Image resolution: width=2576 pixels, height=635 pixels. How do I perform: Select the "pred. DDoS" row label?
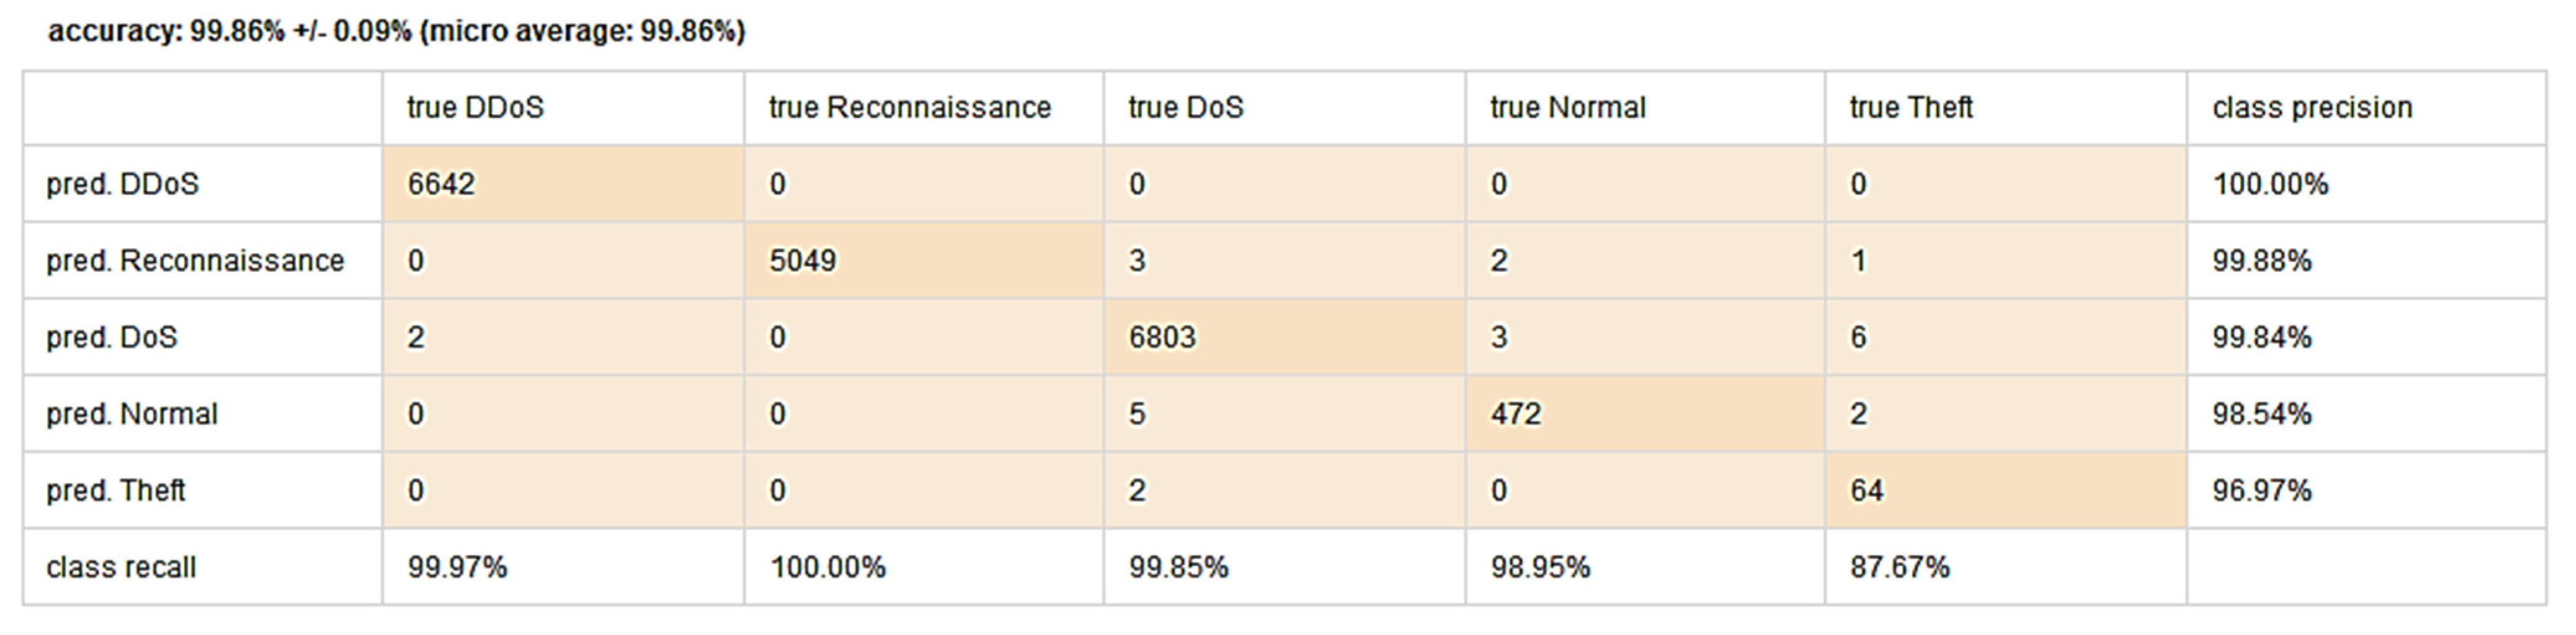point(122,185)
